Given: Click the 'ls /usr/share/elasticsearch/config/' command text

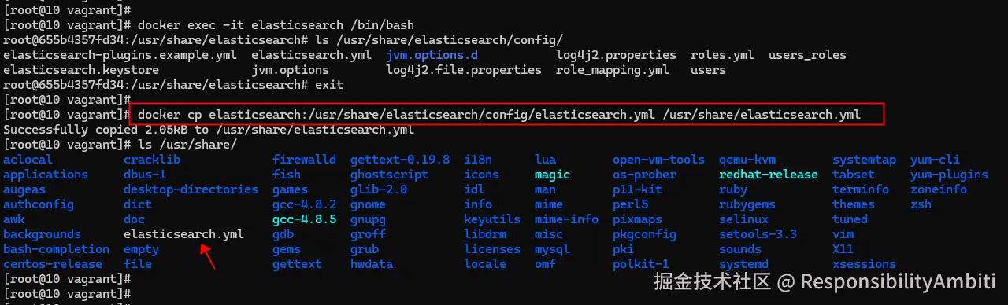Looking at the screenshot, I should (439, 40).
